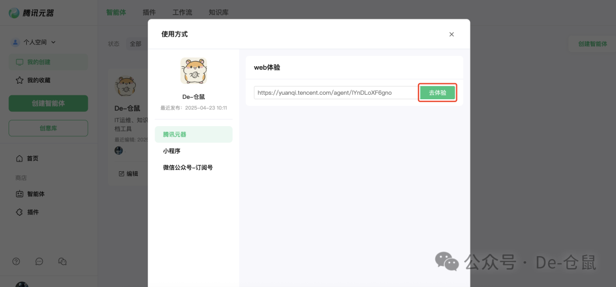Click the 我的创建 monitor icon

tap(19, 62)
